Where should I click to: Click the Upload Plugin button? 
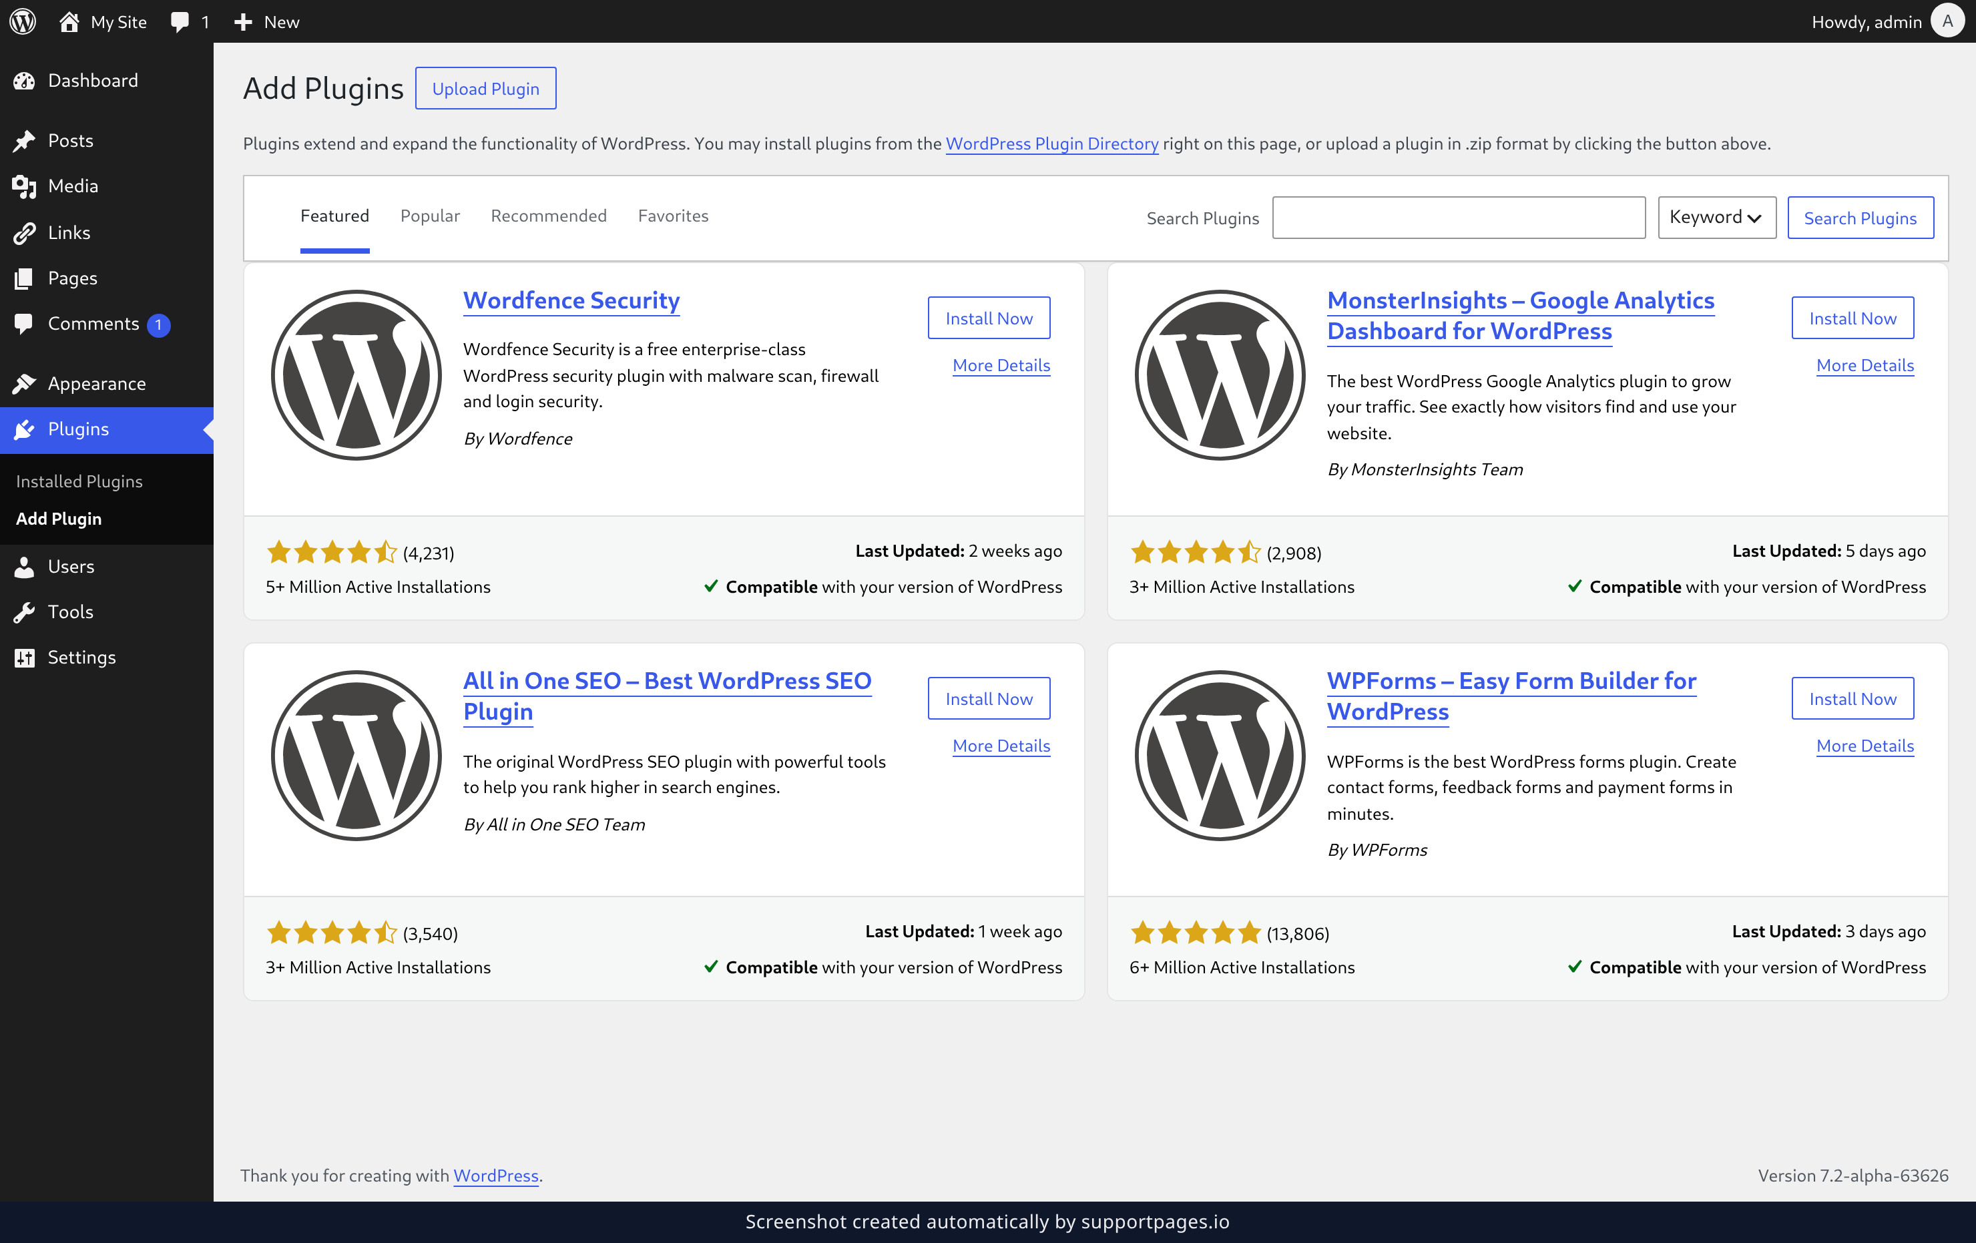(x=486, y=89)
